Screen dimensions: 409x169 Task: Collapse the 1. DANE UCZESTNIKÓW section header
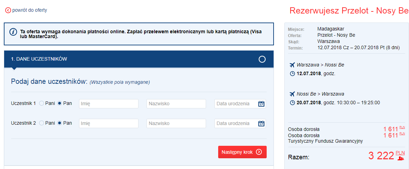[x=139, y=59]
